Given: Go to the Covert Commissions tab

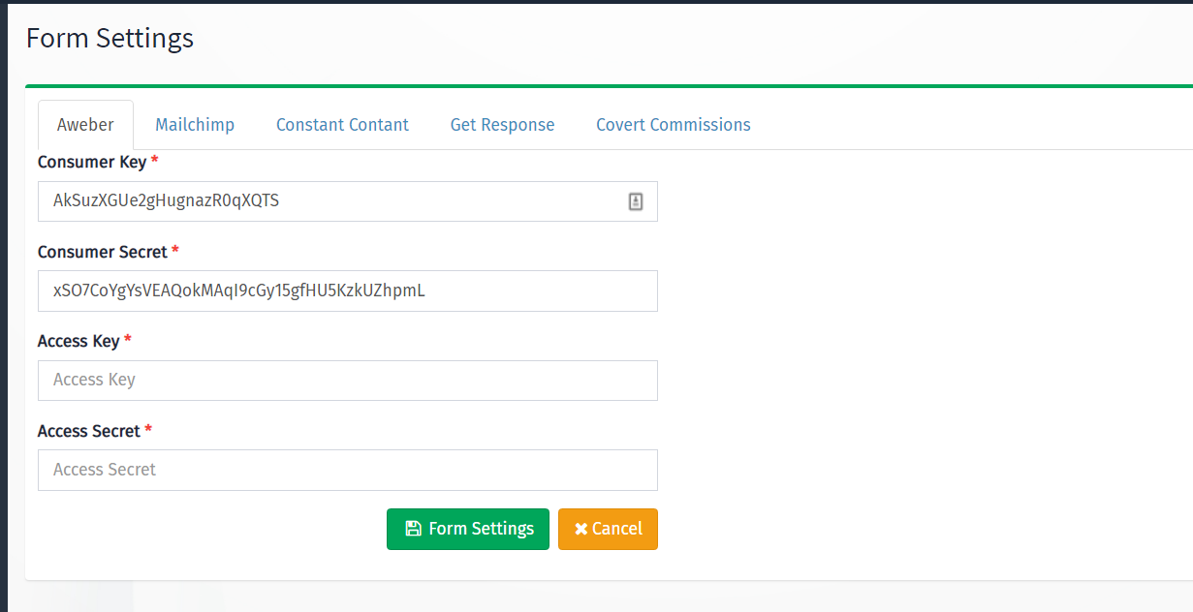Looking at the screenshot, I should [674, 125].
